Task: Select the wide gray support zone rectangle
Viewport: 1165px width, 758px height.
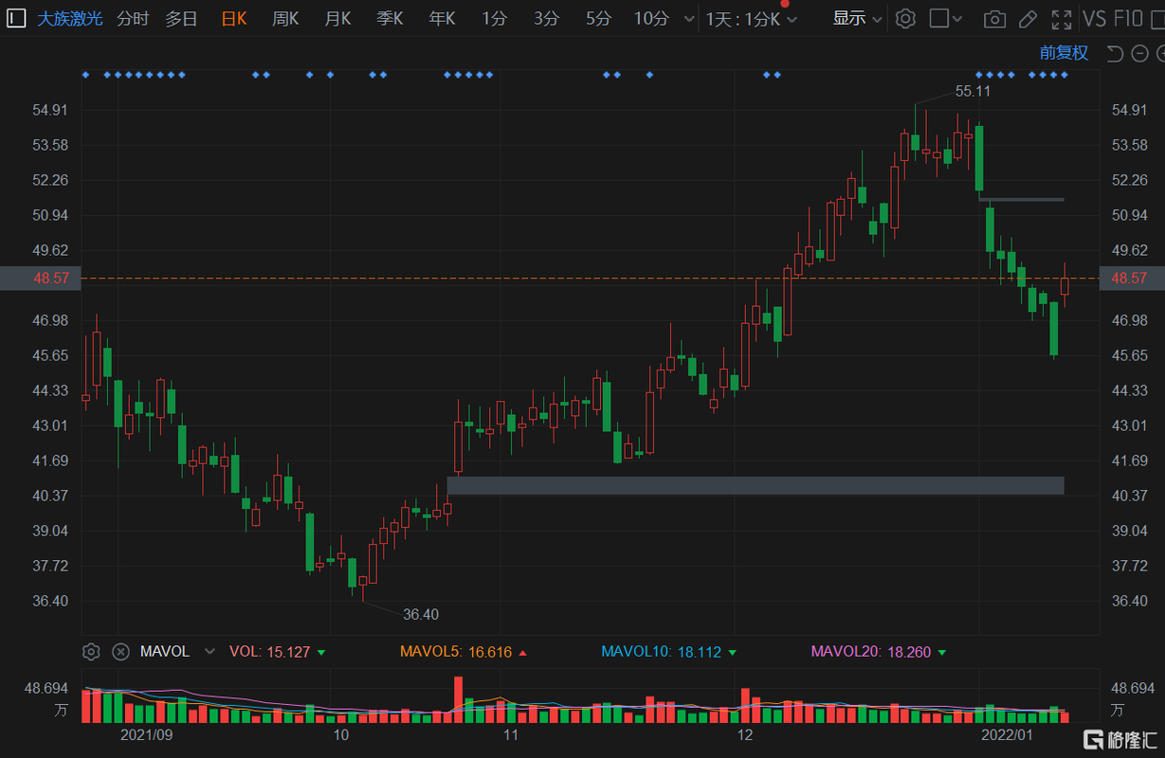Action: 755,485
